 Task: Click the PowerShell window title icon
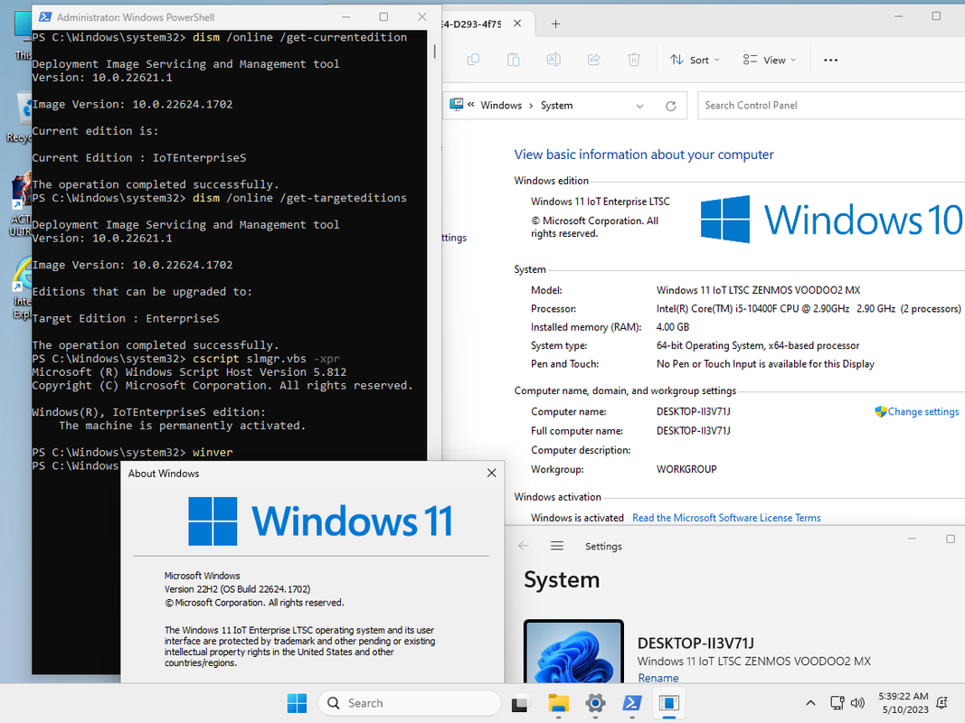coord(45,17)
